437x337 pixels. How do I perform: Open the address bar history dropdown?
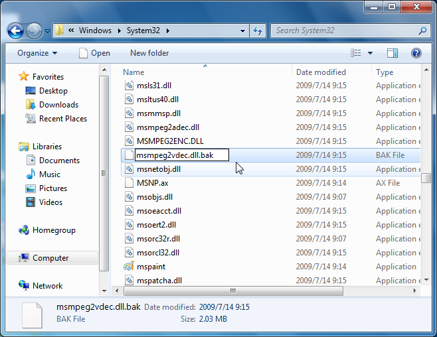coord(243,31)
